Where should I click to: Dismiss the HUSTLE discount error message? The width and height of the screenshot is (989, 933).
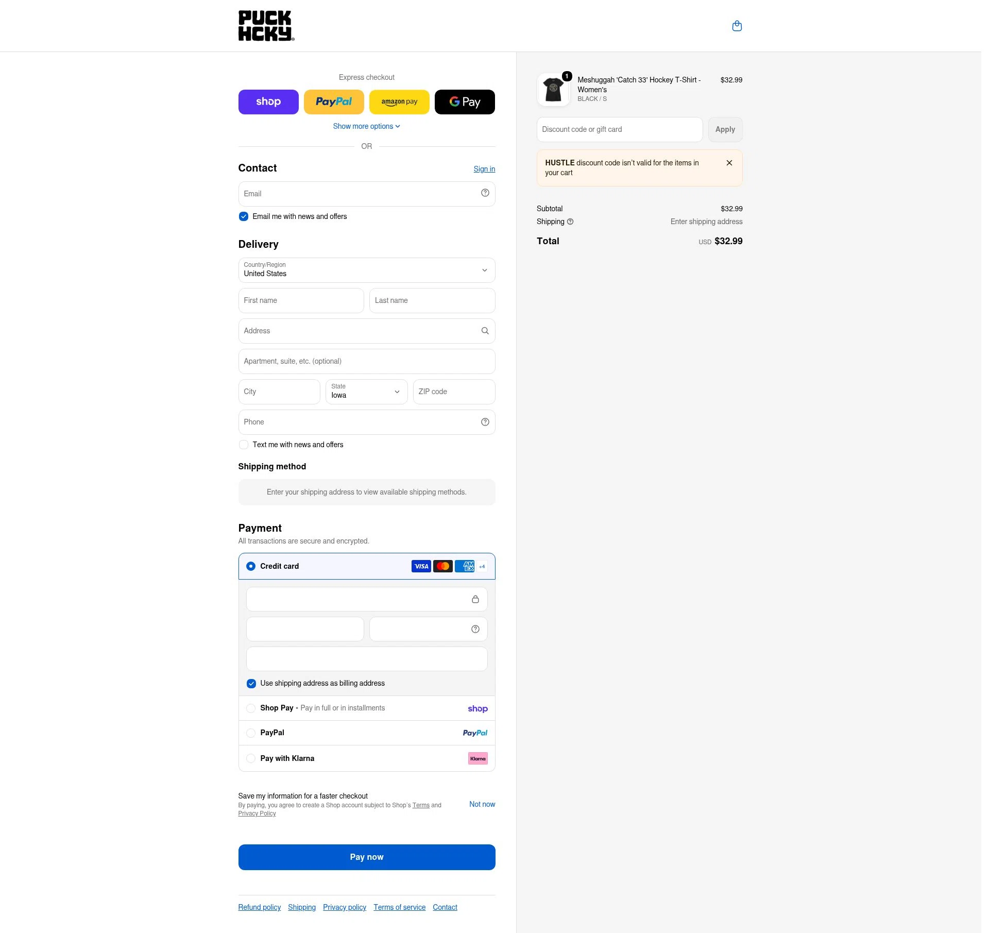[729, 163]
